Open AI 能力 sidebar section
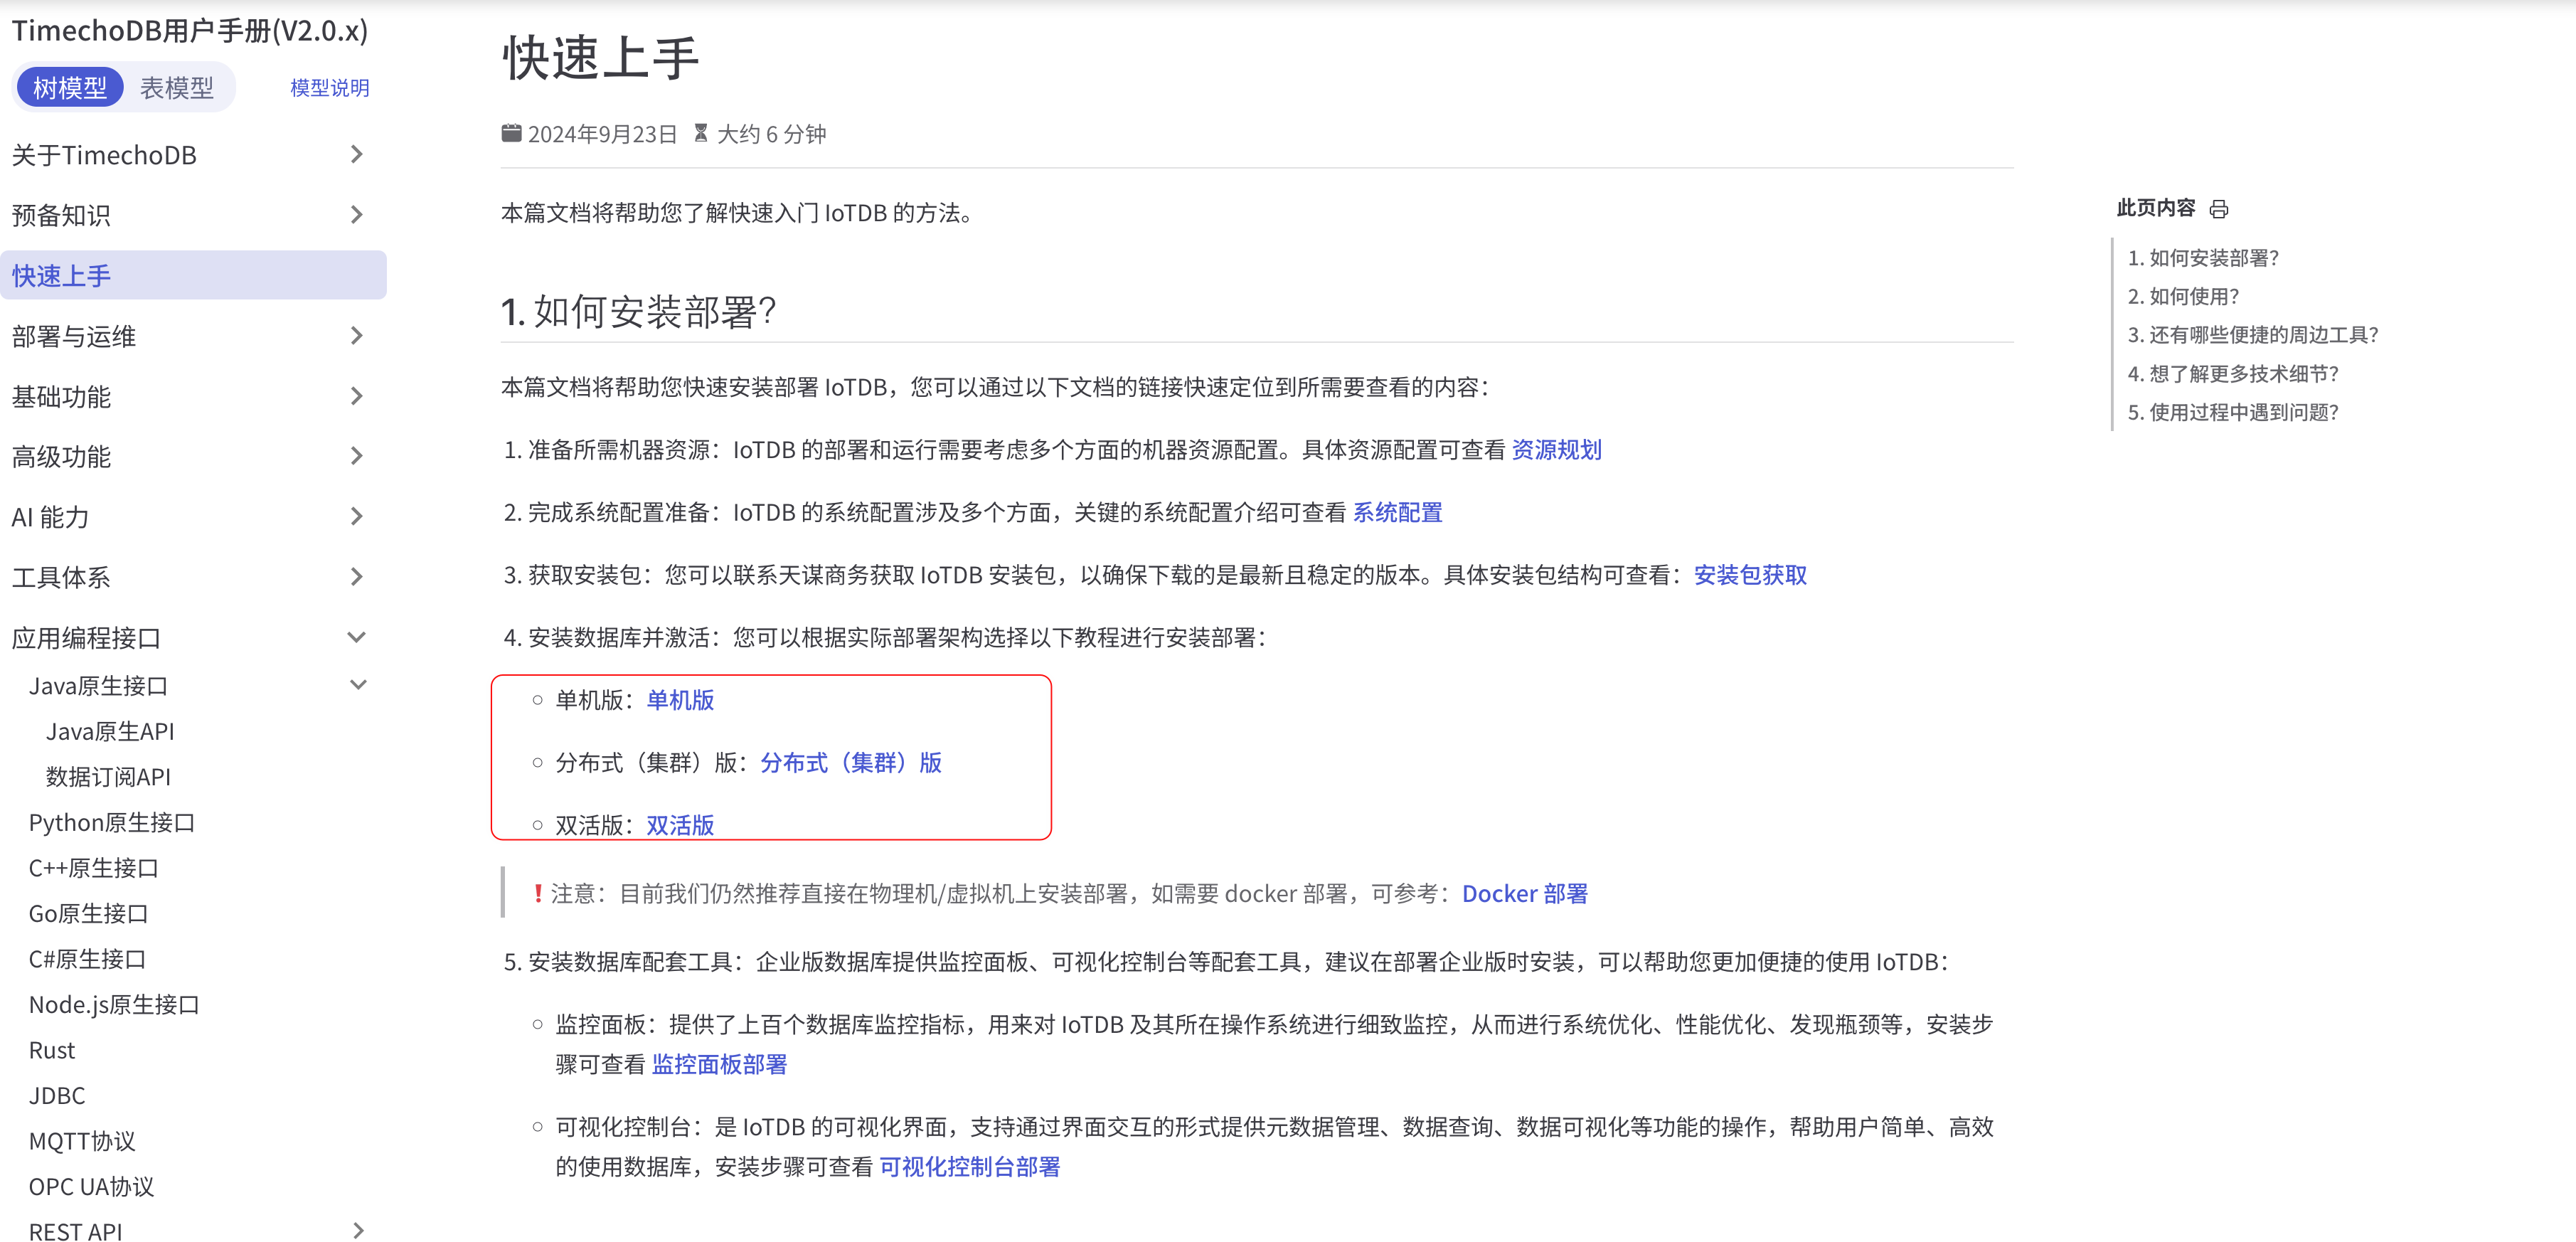This screenshot has width=2576, height=1242. 50,517
